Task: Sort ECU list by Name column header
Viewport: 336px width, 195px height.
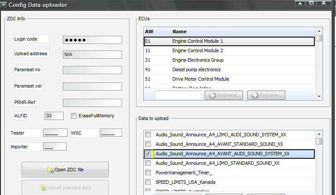Action: click(x=242, y=31)
